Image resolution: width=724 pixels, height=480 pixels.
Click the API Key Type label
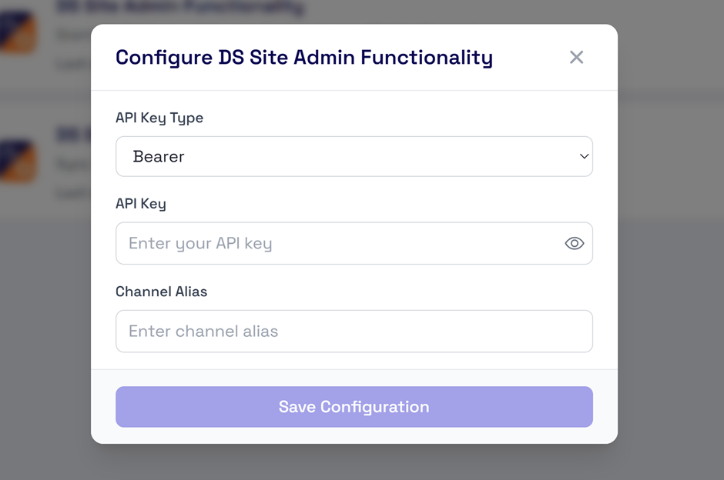(159, 118)
